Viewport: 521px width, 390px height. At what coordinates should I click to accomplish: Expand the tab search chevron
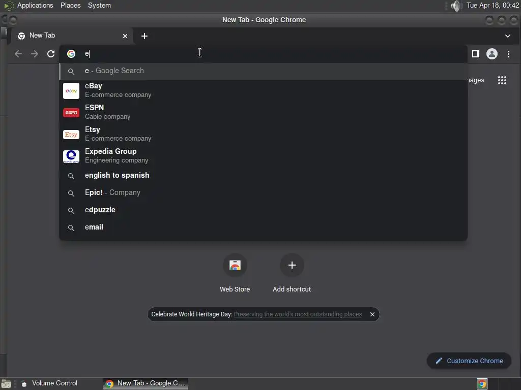[x=508, y=36]
